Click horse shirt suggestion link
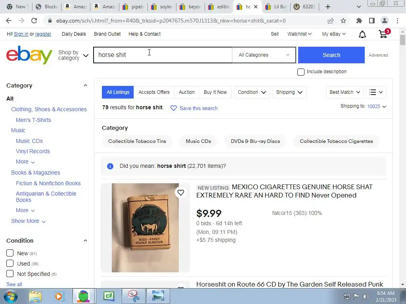 click(x=171, y=166)
